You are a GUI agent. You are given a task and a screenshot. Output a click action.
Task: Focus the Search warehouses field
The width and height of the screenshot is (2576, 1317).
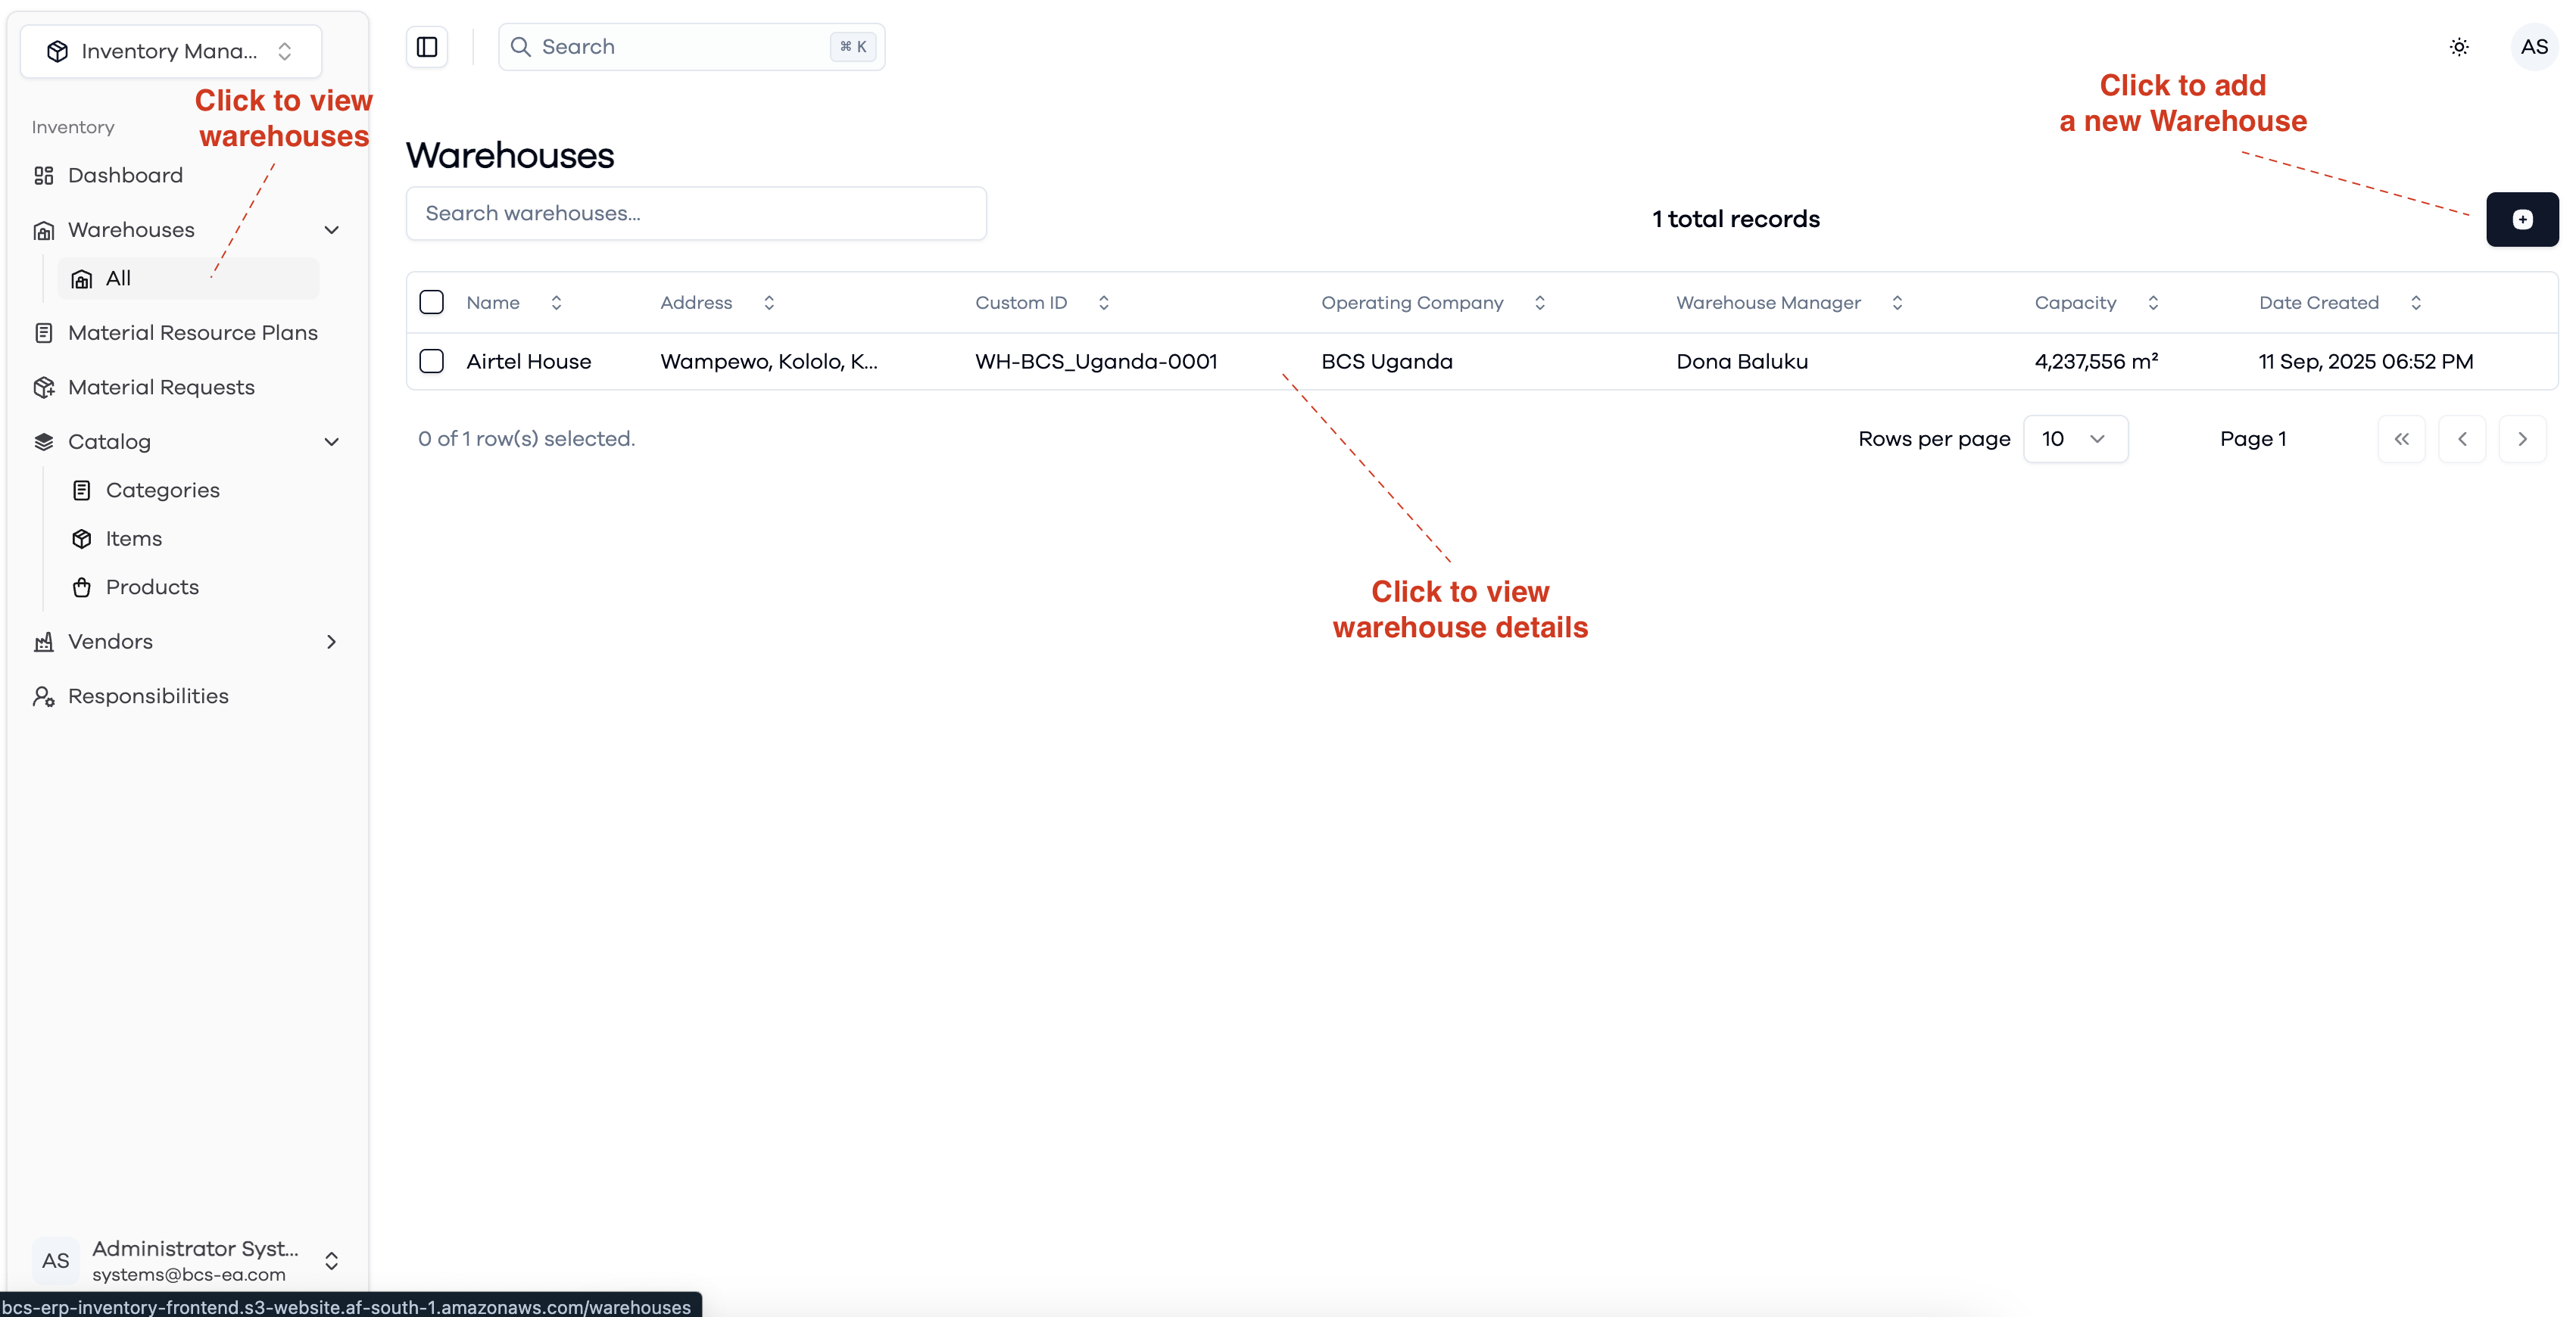(x=696, y=213)
